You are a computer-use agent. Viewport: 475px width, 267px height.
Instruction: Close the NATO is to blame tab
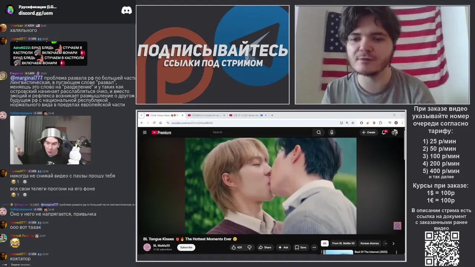click(x=223, y=115)
